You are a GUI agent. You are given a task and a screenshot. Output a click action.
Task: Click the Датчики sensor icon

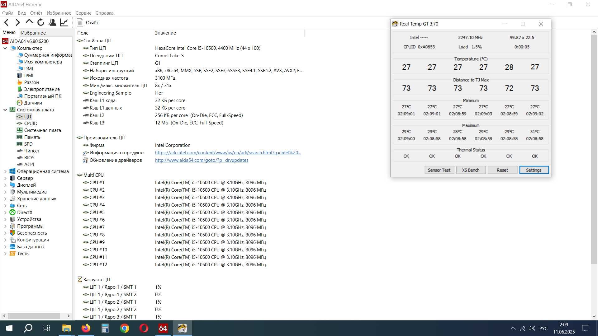coord(20,103)
